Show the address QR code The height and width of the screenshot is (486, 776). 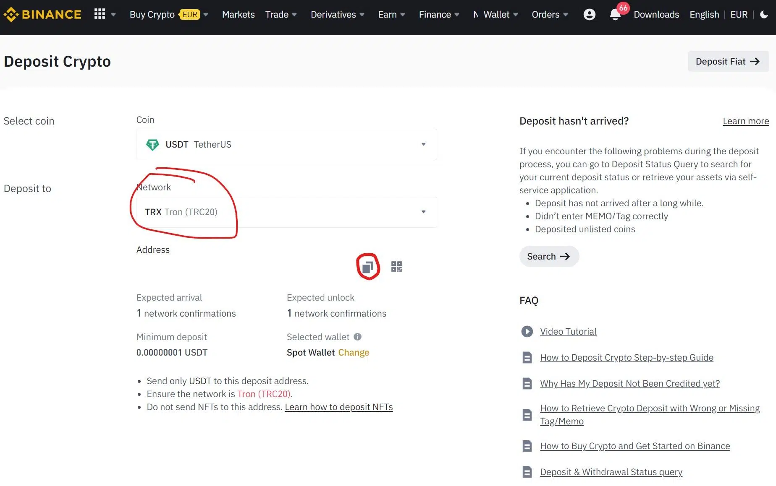coord(396,267)
